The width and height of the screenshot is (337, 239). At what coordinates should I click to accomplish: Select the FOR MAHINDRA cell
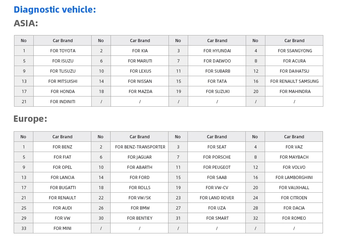click(294, 91)
